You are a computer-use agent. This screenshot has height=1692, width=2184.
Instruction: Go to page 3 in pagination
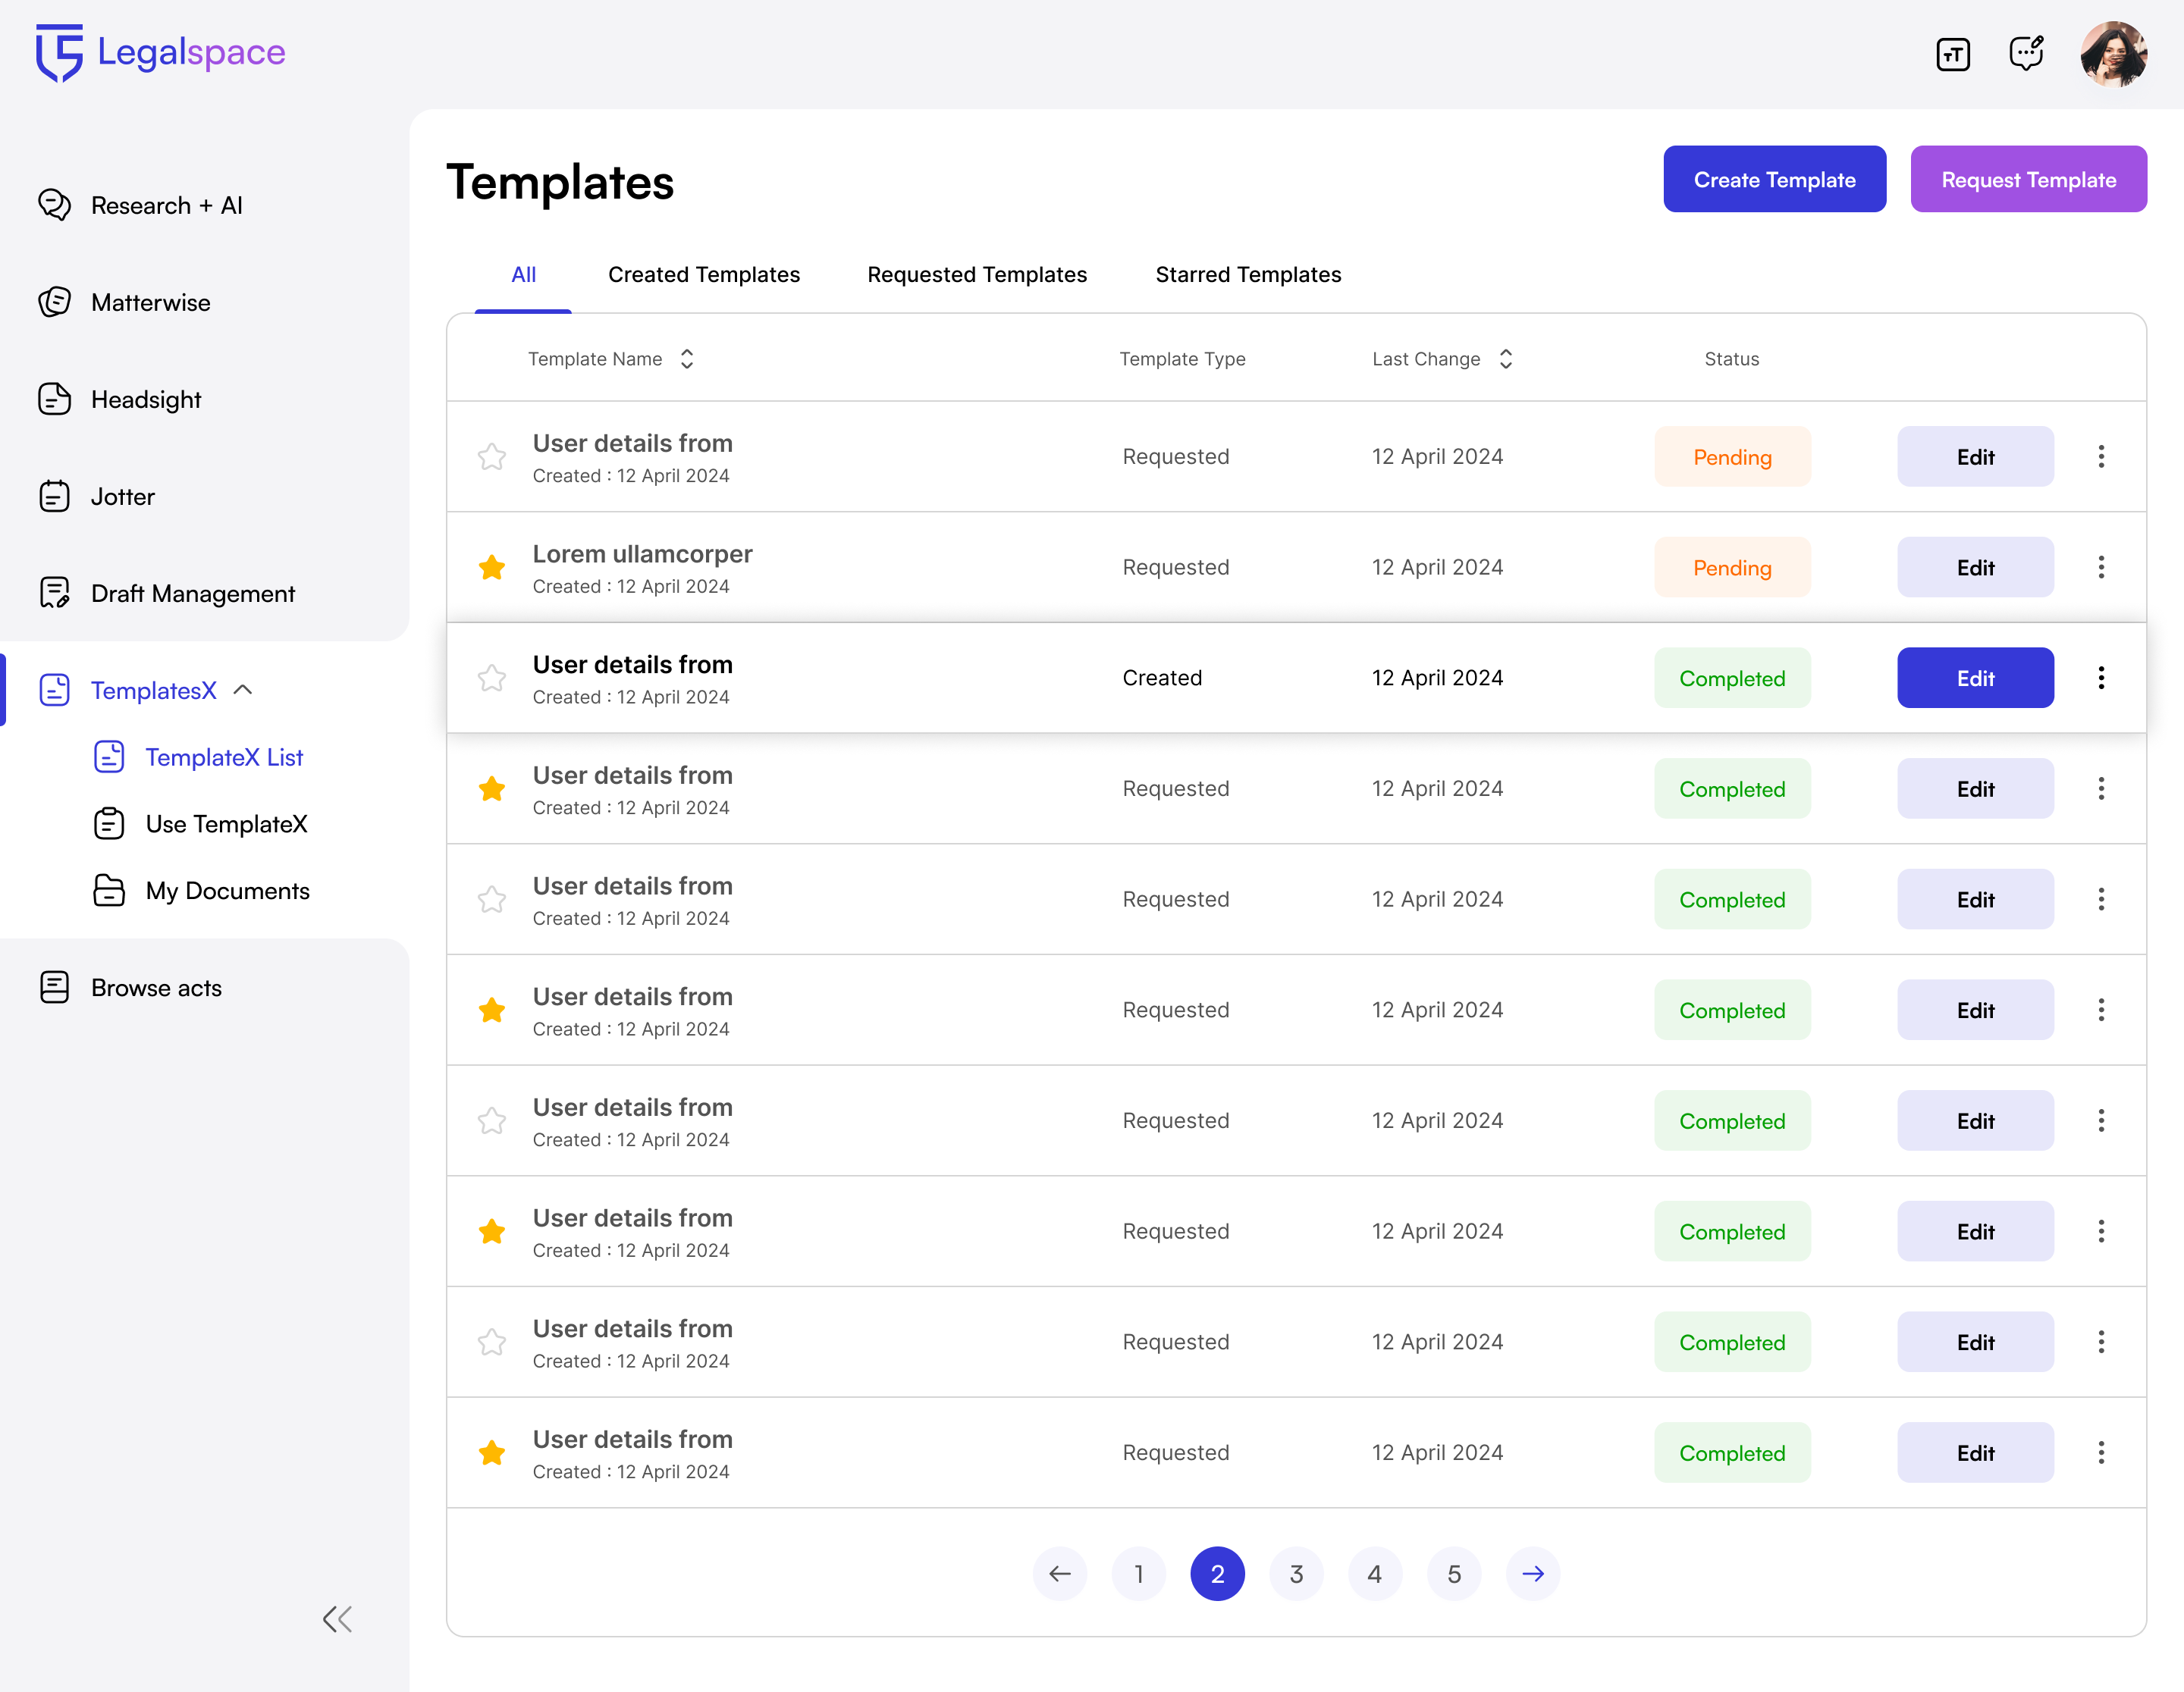click(1296, 1574)
